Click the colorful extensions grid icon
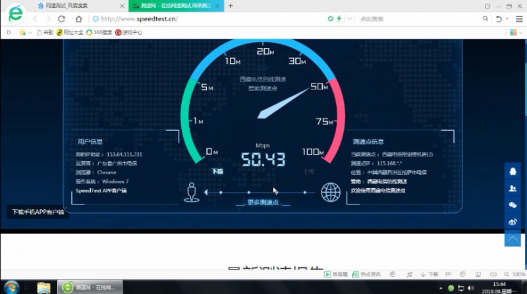The width and height of the screenshot is (527, 294). [x=513, y=32]
